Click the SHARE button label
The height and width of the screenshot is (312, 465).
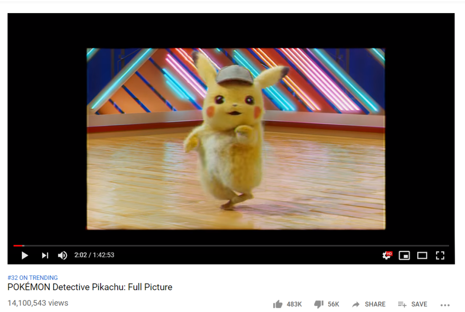(x=375, y=304)
